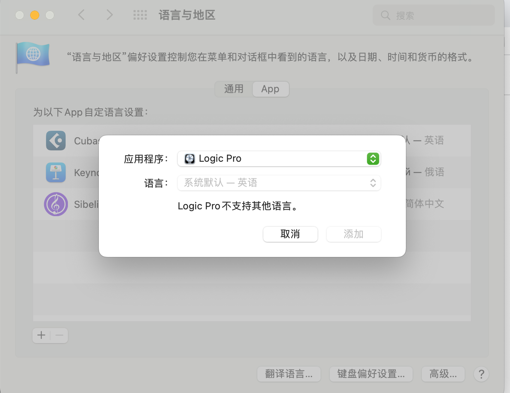Click the Sibelius app icon in list
The image size is (510, 393).
(56, 204)
